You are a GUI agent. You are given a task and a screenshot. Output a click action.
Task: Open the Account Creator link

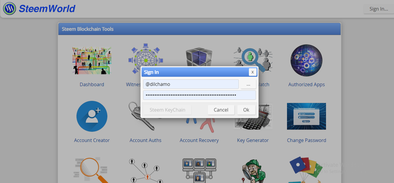coord(92,140)
